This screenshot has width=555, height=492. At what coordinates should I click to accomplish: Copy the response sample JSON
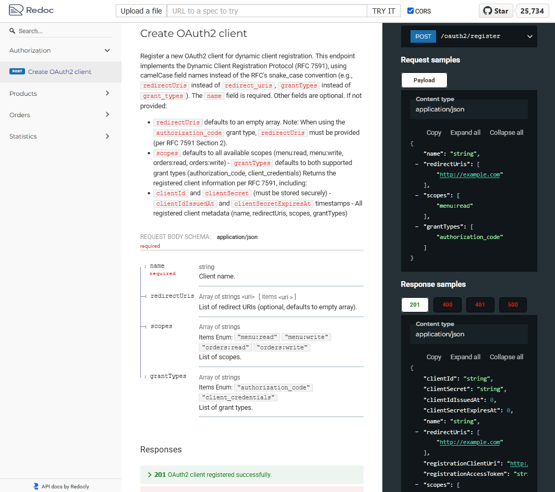click(x=433, y=357)
